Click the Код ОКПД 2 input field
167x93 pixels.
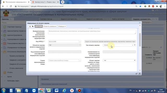(x=63, y=42)
